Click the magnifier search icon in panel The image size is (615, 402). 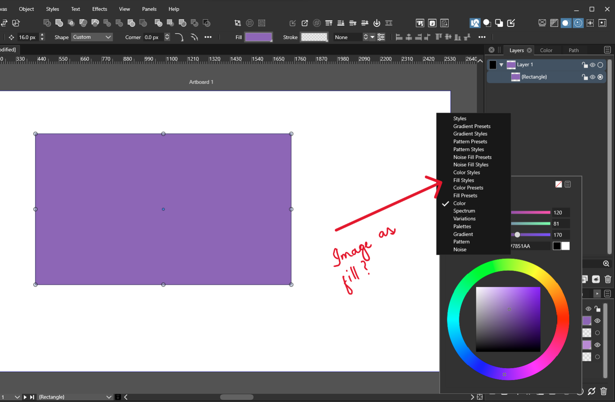pyautogui.click(x=606, y=264)
